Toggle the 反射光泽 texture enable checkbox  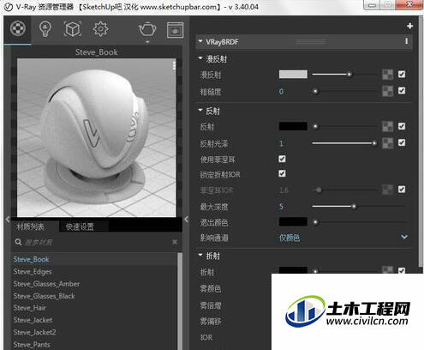tap(402, 142)
